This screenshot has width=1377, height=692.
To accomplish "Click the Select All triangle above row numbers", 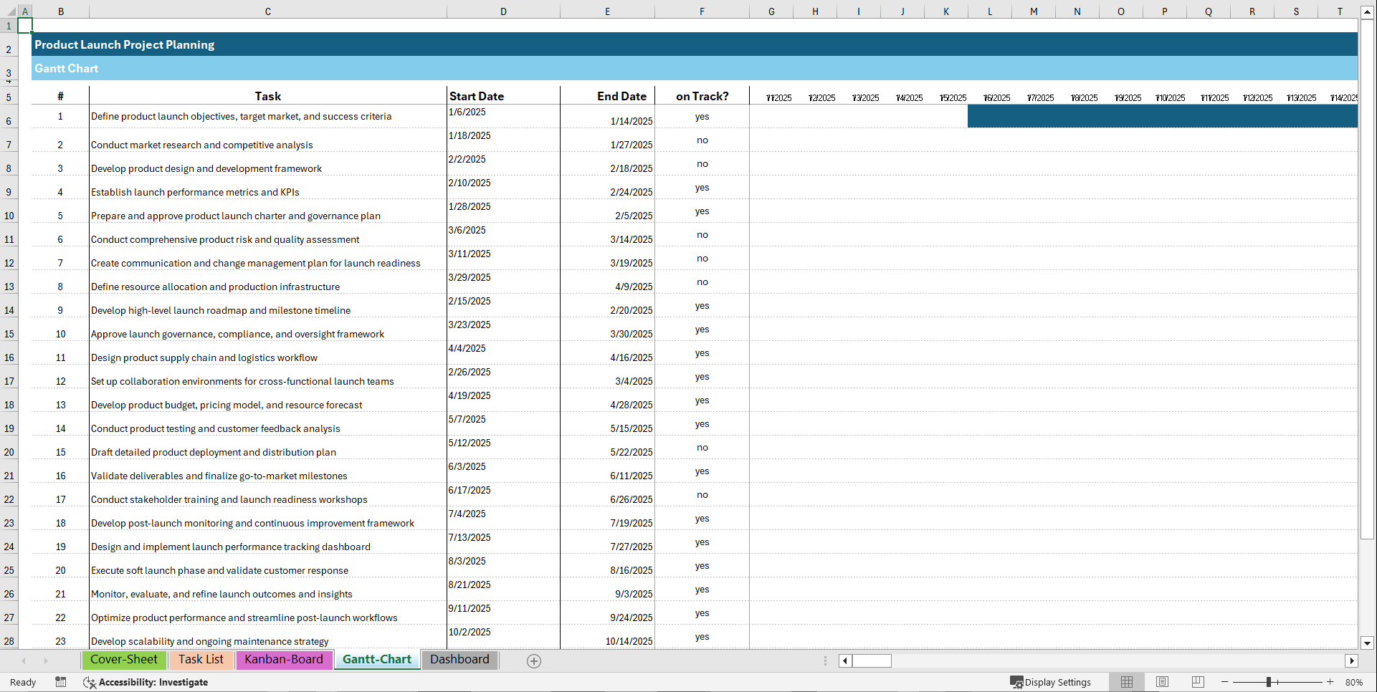I will (x=10, y=11).
